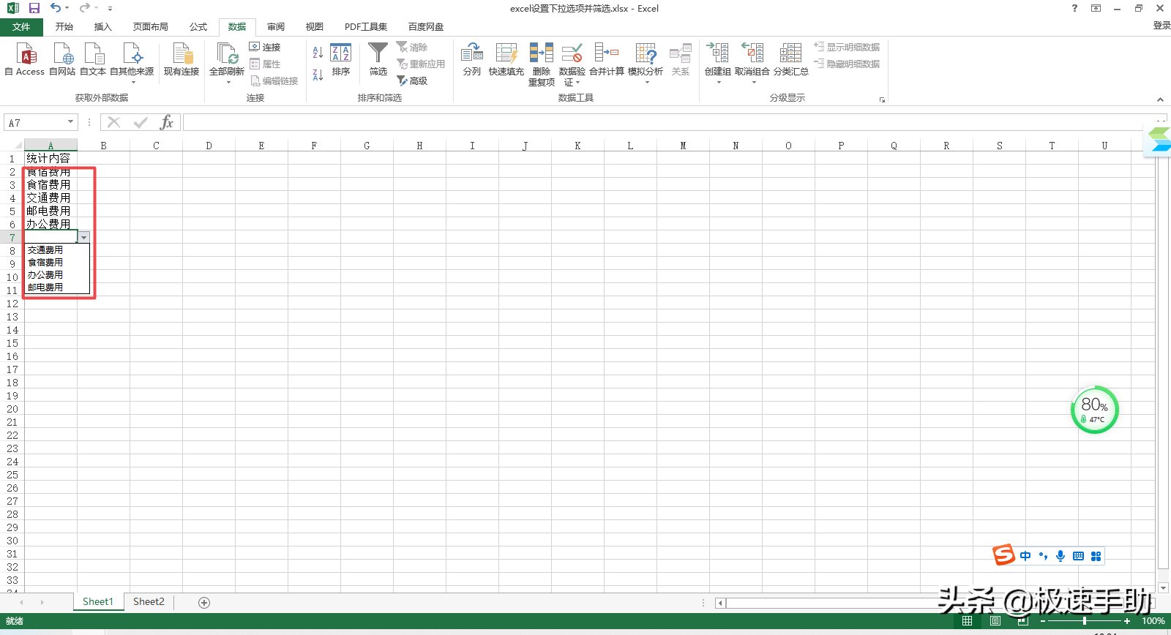1171x635 pixels.
Task: Open the File (文件) tab
Action: (21, 27)
